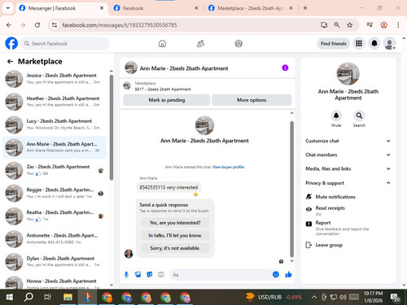
Task: Bookmark this page with star icon
Action: pos(350,25)
